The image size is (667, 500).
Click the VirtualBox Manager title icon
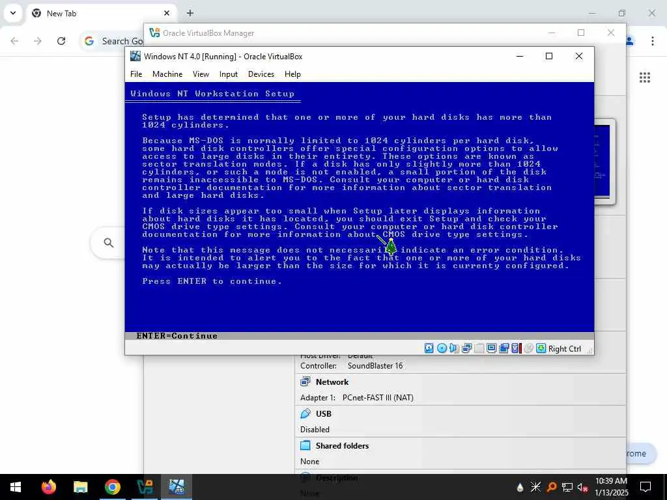pyautogui.click(x=154, y=33)
